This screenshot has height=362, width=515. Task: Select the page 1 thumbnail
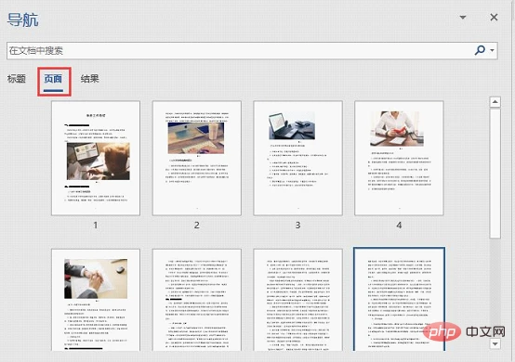(96, 158)
